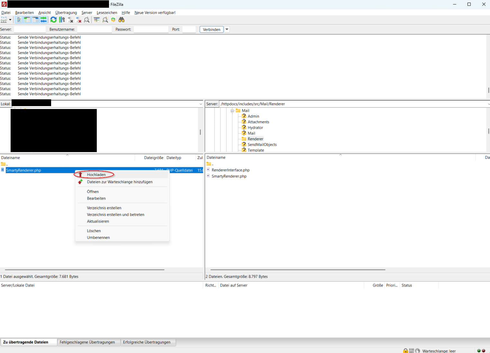
Task: Sort local files by Dateigröße column
Action: click(154, 158)
